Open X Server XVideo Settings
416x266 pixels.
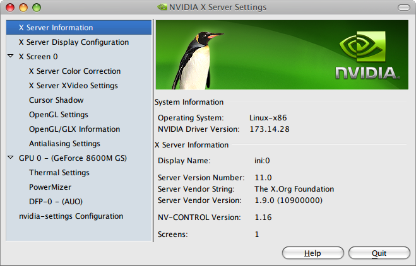coord(73,86)
